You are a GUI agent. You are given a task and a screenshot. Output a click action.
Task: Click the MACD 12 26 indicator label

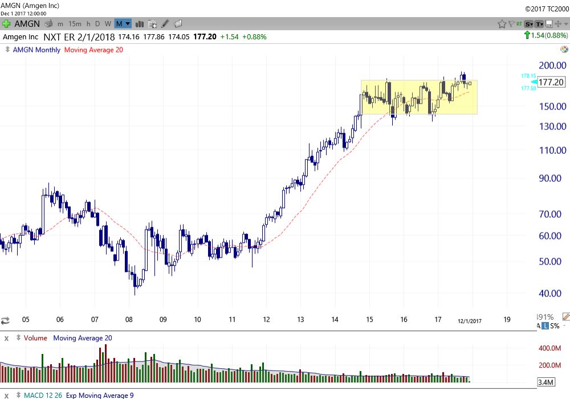[x=42, y=395]
